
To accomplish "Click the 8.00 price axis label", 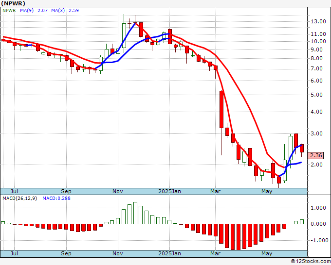I will coord(316,58).
